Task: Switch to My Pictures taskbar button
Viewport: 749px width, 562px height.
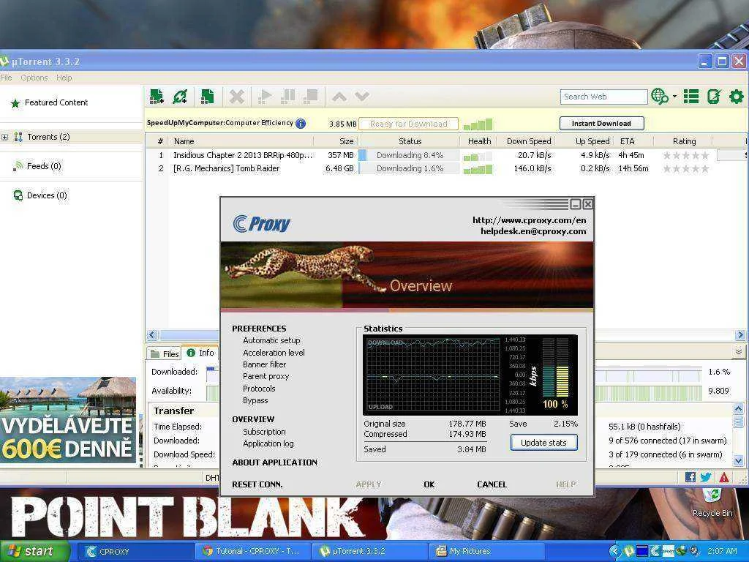Action: (486, 551)
